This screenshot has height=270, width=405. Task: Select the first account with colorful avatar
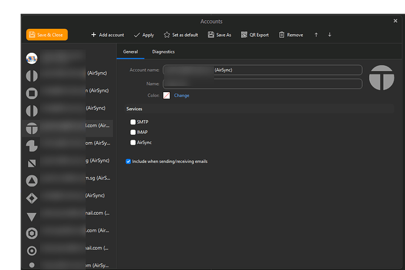tap(32, 58)
